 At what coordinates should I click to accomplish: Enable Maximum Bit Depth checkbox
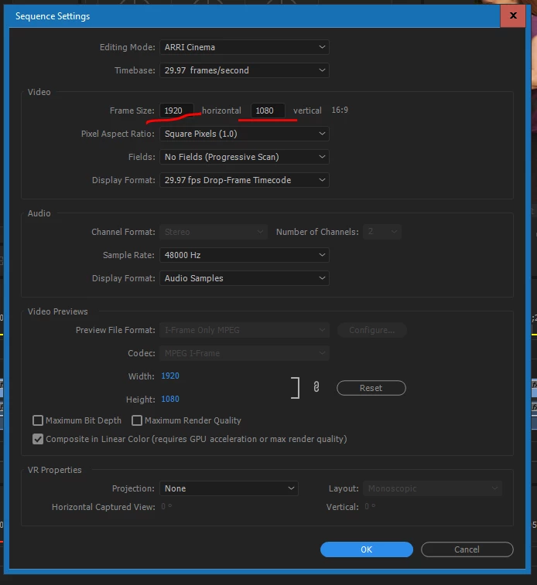[x=38, y=420]
